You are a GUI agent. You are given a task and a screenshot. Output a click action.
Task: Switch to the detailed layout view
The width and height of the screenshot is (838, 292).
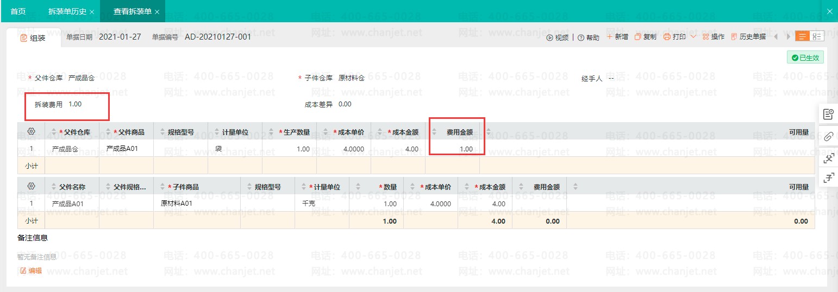[817, 36]
